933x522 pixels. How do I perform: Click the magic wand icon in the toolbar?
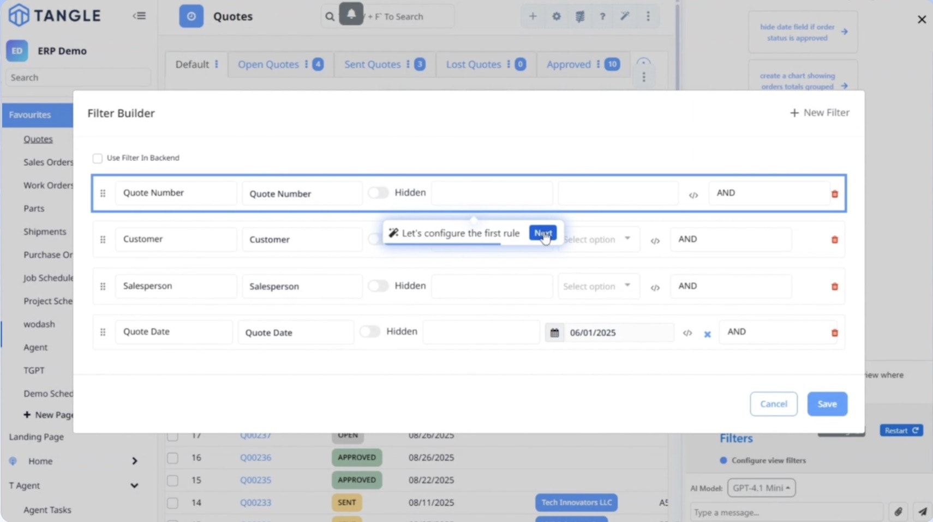[x=625, y=16]
